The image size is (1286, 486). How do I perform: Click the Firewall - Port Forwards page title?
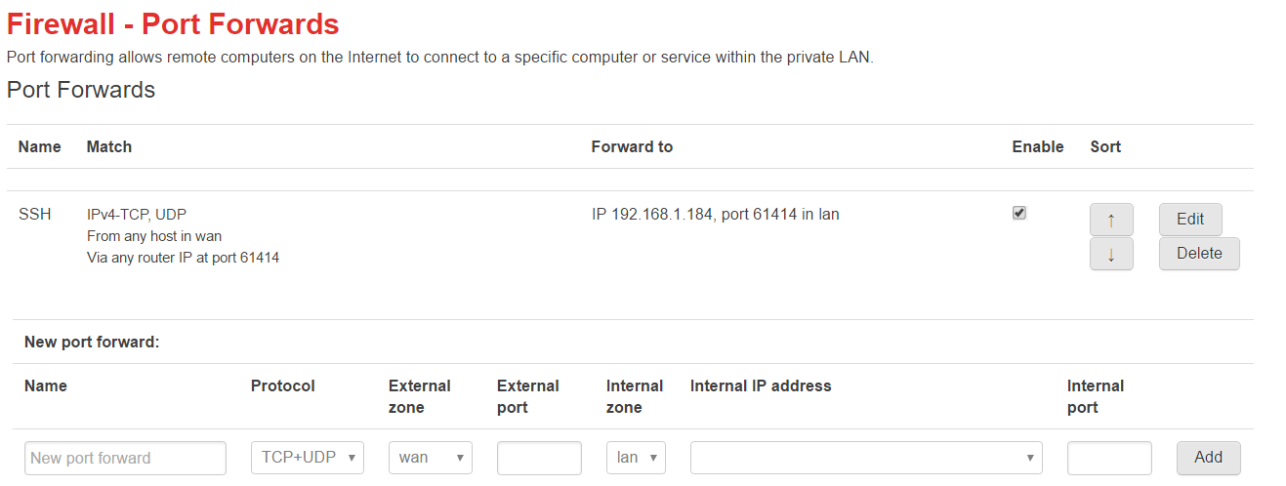coord(174,23)
